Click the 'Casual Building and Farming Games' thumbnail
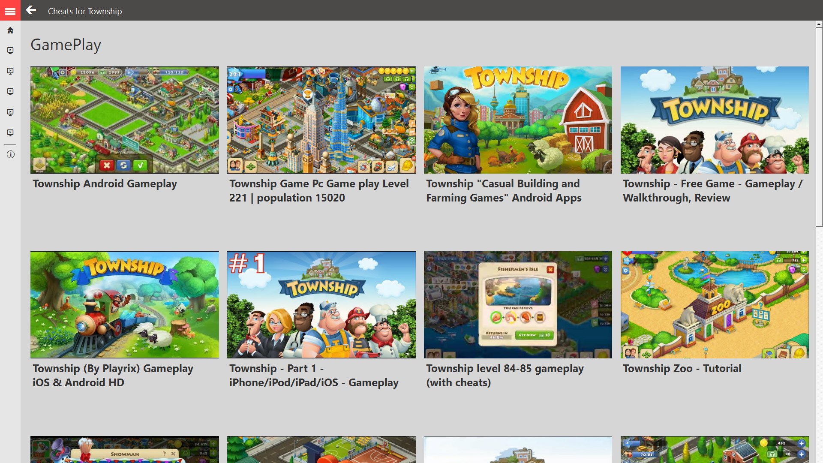Viewport: 823px width, 463px height. (518, 120)
